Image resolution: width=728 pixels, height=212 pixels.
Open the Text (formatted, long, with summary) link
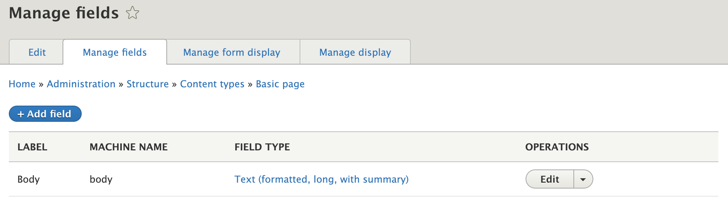[322, 179]
